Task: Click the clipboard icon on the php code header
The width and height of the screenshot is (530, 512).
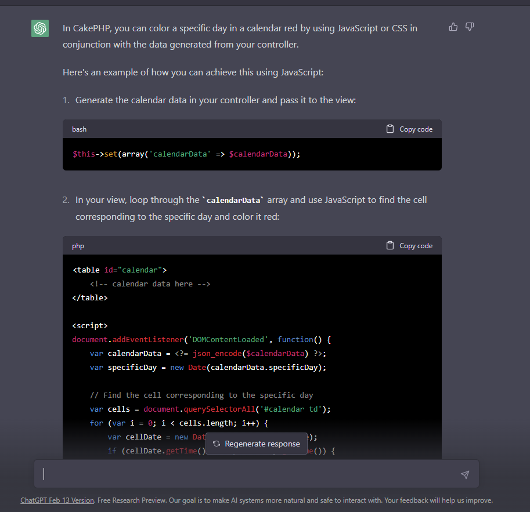Action: 390,245
